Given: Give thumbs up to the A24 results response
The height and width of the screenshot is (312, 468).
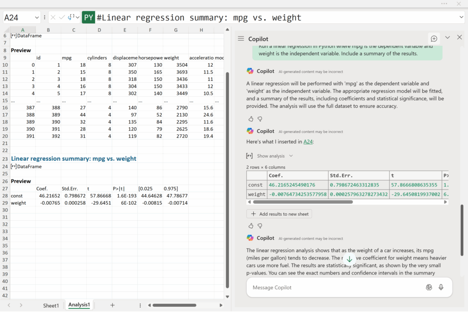Looking at the screenshot, I should tap(251, 226).
